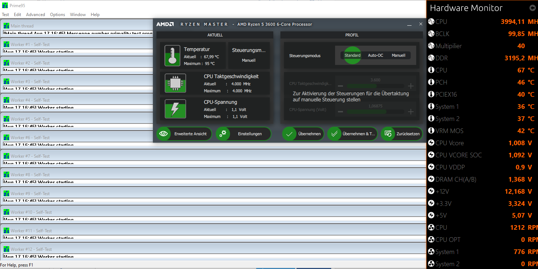538x269 pixels.
Task: Click the Multipilier value 40
Action: click(521, 46)
